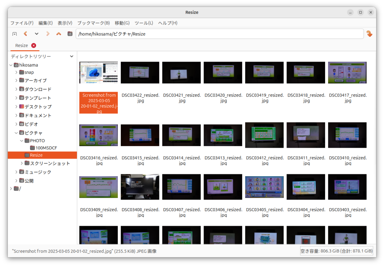384x266 pixels.
Task: Click the DSC03415_resized.jpg file name
Action: point(141,160)
